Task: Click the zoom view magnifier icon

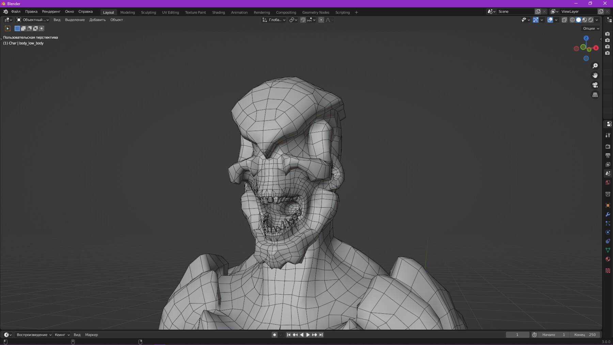Action: [595, 66]
